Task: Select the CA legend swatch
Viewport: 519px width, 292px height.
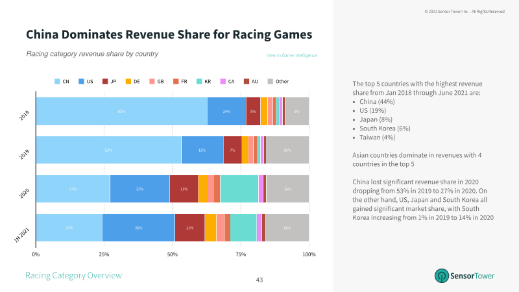Action: click(x=223, y=82)
